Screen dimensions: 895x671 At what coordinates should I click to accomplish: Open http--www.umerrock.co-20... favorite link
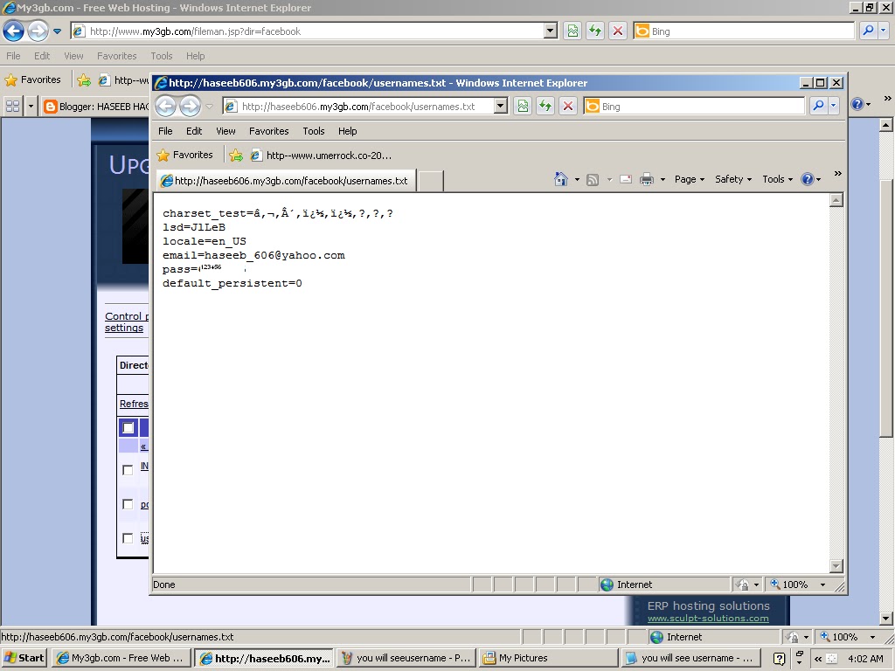[322, 156]
